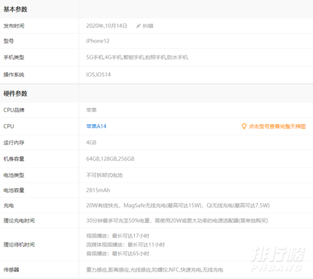The width and height of the screenshot is (313, 279).
Task: Click the 发布时间 row label
Action: click(x=14, y=26)
